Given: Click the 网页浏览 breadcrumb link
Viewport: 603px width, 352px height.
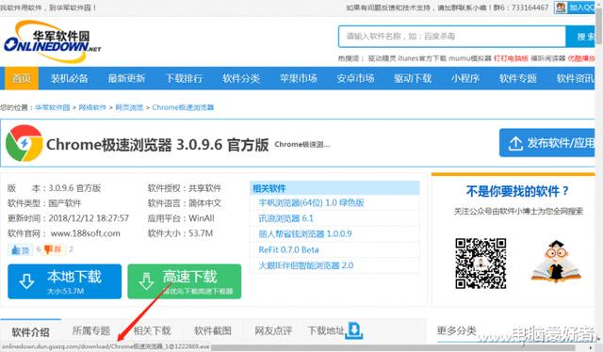Looking at the screenshot, I should (x=129, y=107).
